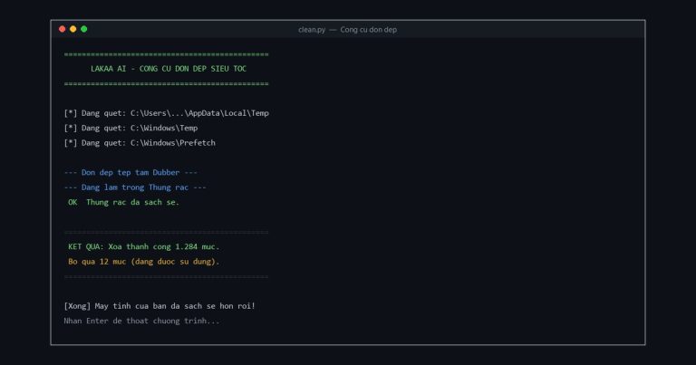Click the gray divider above KET QUA
This screenshot has height=365, width=696.
click(167, 232)
